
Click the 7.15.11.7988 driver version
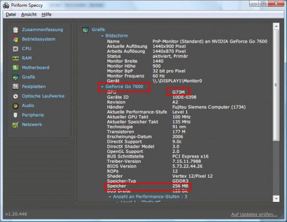pyautogui.click(x=187, y=162)
